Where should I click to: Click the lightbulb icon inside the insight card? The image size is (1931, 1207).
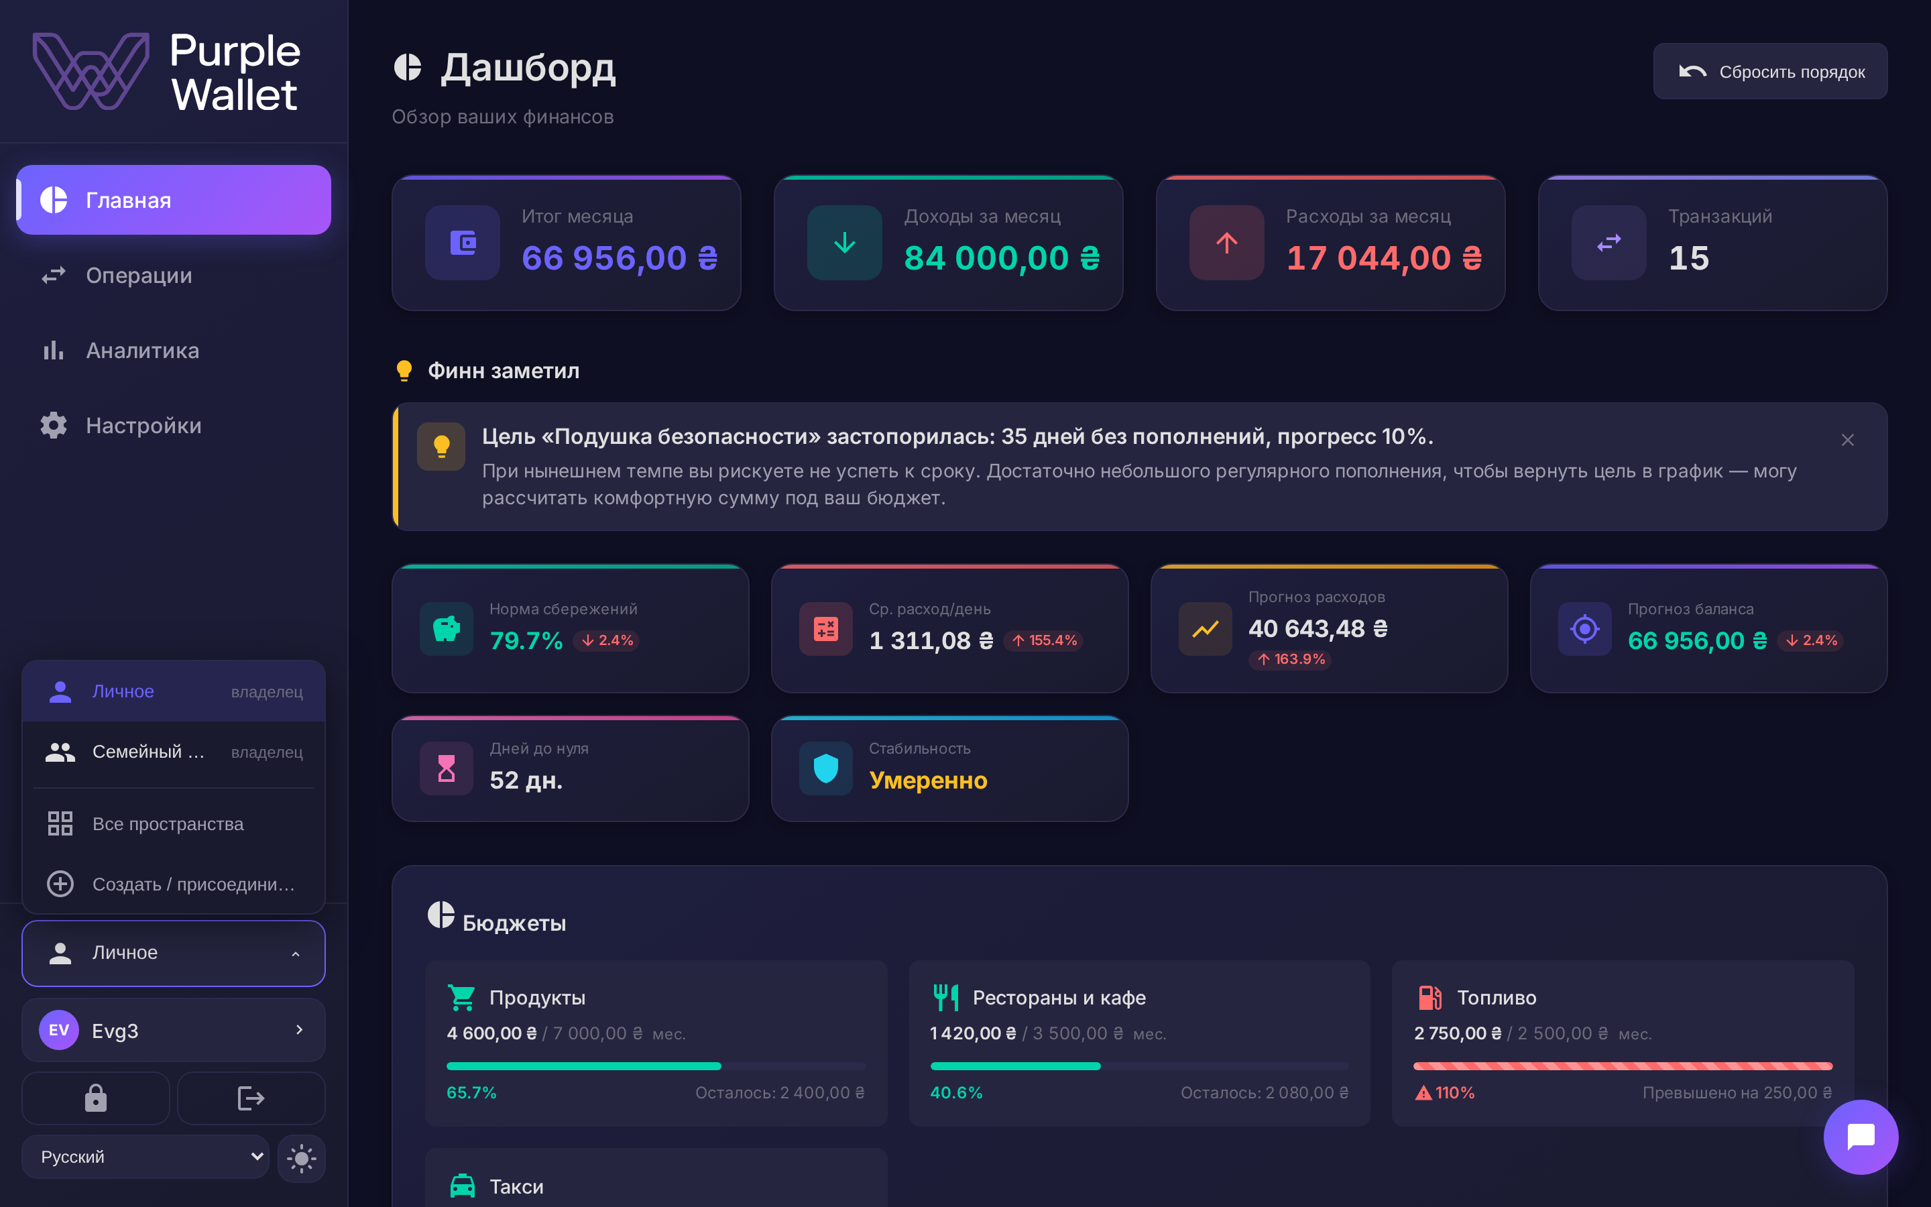(441, 446)
